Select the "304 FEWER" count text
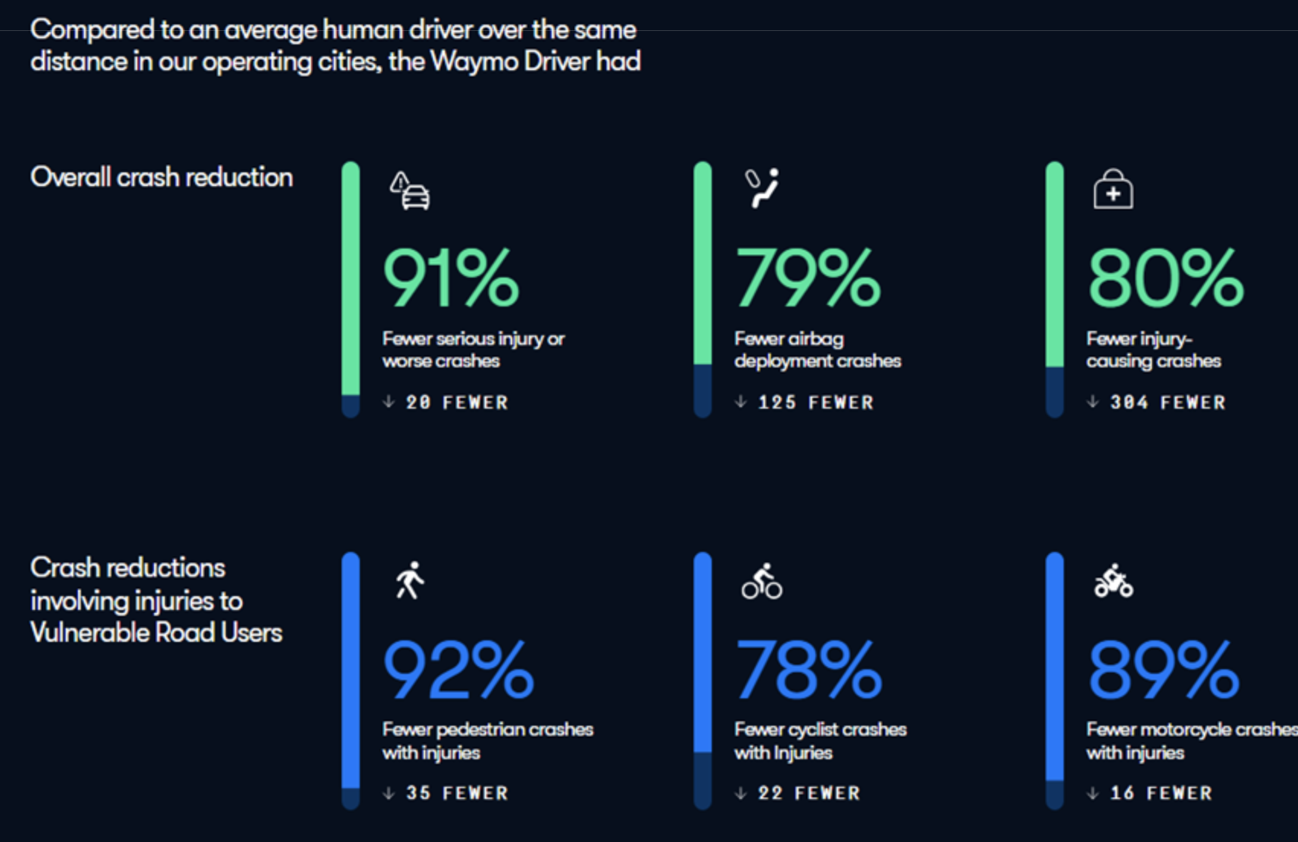Viewport: 1298px width, 842px height. pos(1168,403)
